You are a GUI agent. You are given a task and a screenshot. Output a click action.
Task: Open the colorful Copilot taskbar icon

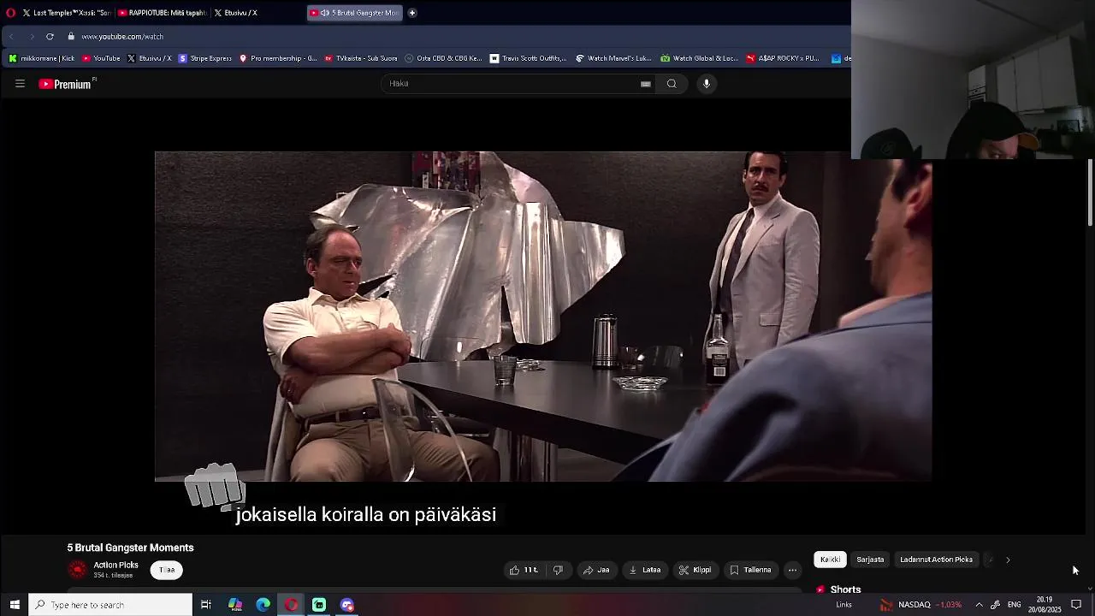(235, 605)
